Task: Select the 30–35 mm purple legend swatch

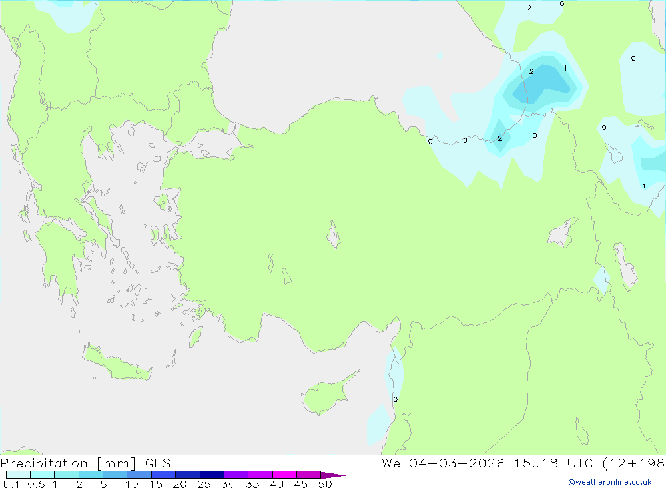Action: tap(236, 475)
